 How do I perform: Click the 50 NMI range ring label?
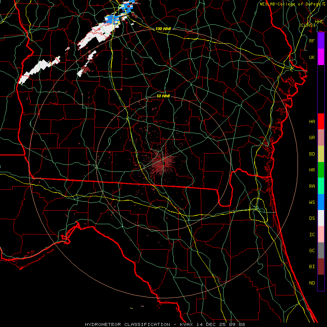[163, 96]
